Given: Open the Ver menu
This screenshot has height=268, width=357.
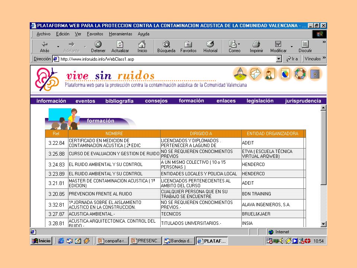Looking at the screenshot, I should 78,34.
